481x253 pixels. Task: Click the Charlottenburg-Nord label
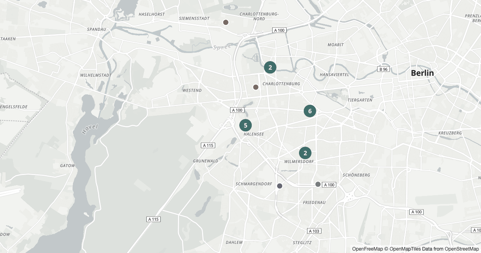(259, 16)
